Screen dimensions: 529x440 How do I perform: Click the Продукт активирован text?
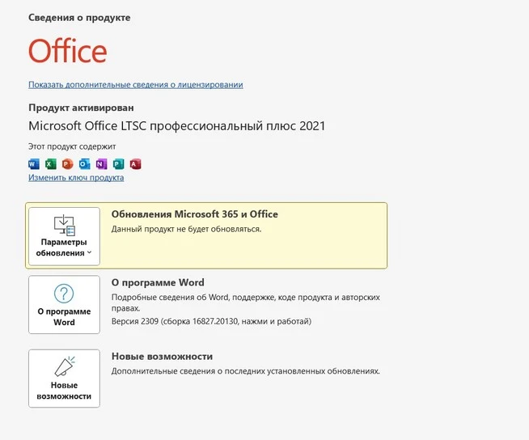tap(81, 108)
